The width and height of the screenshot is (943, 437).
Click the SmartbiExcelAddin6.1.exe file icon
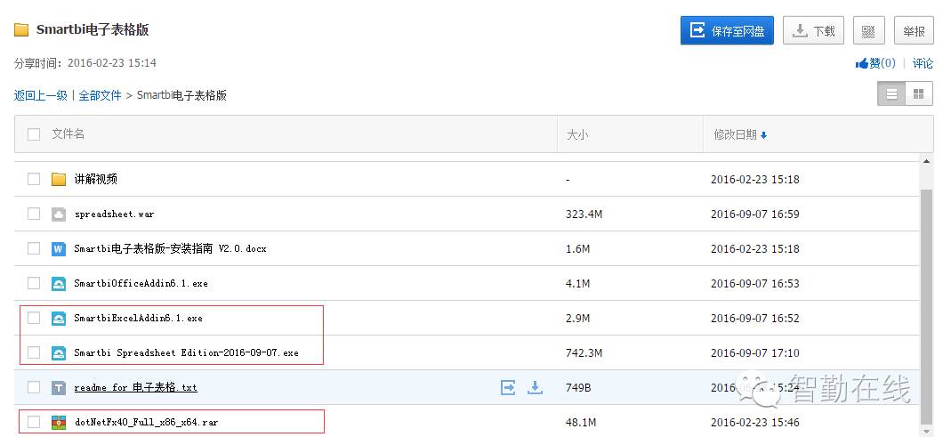59,318
